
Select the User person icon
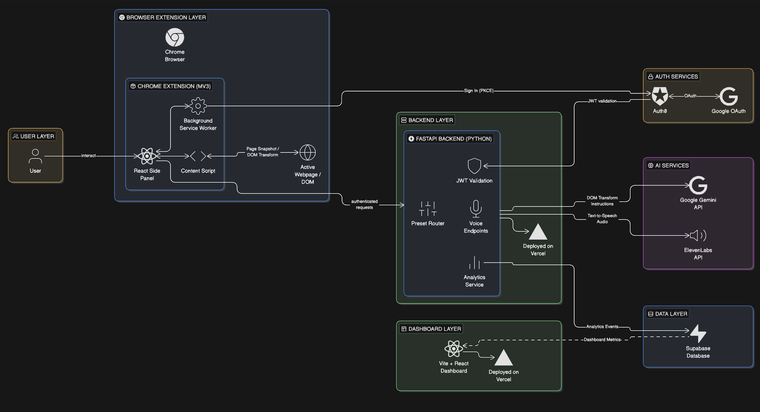(35, 156)
